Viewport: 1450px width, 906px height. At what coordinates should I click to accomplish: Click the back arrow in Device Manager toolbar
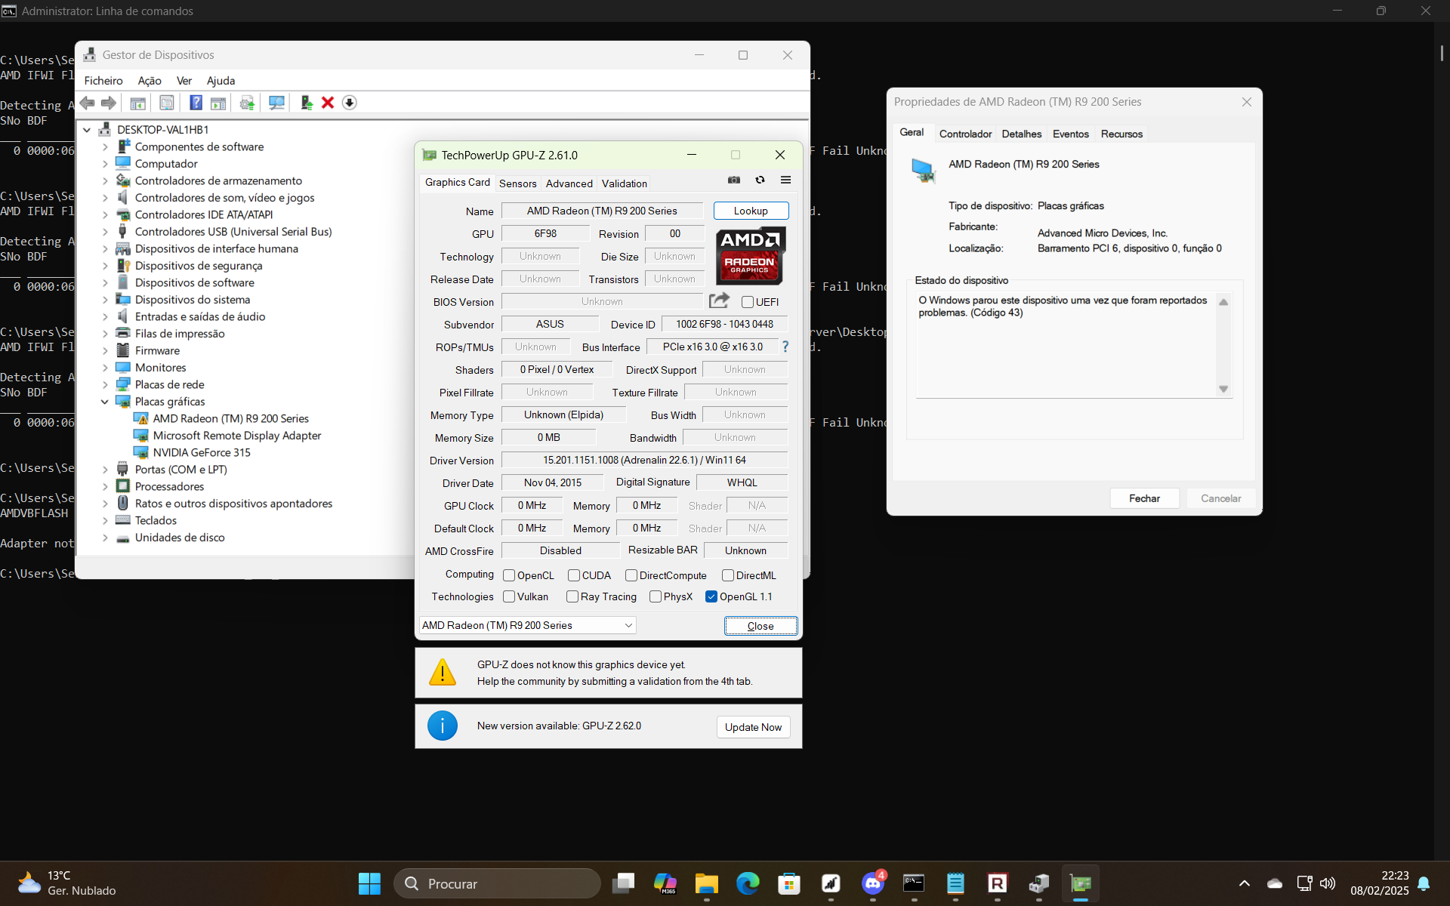point(88,103)
